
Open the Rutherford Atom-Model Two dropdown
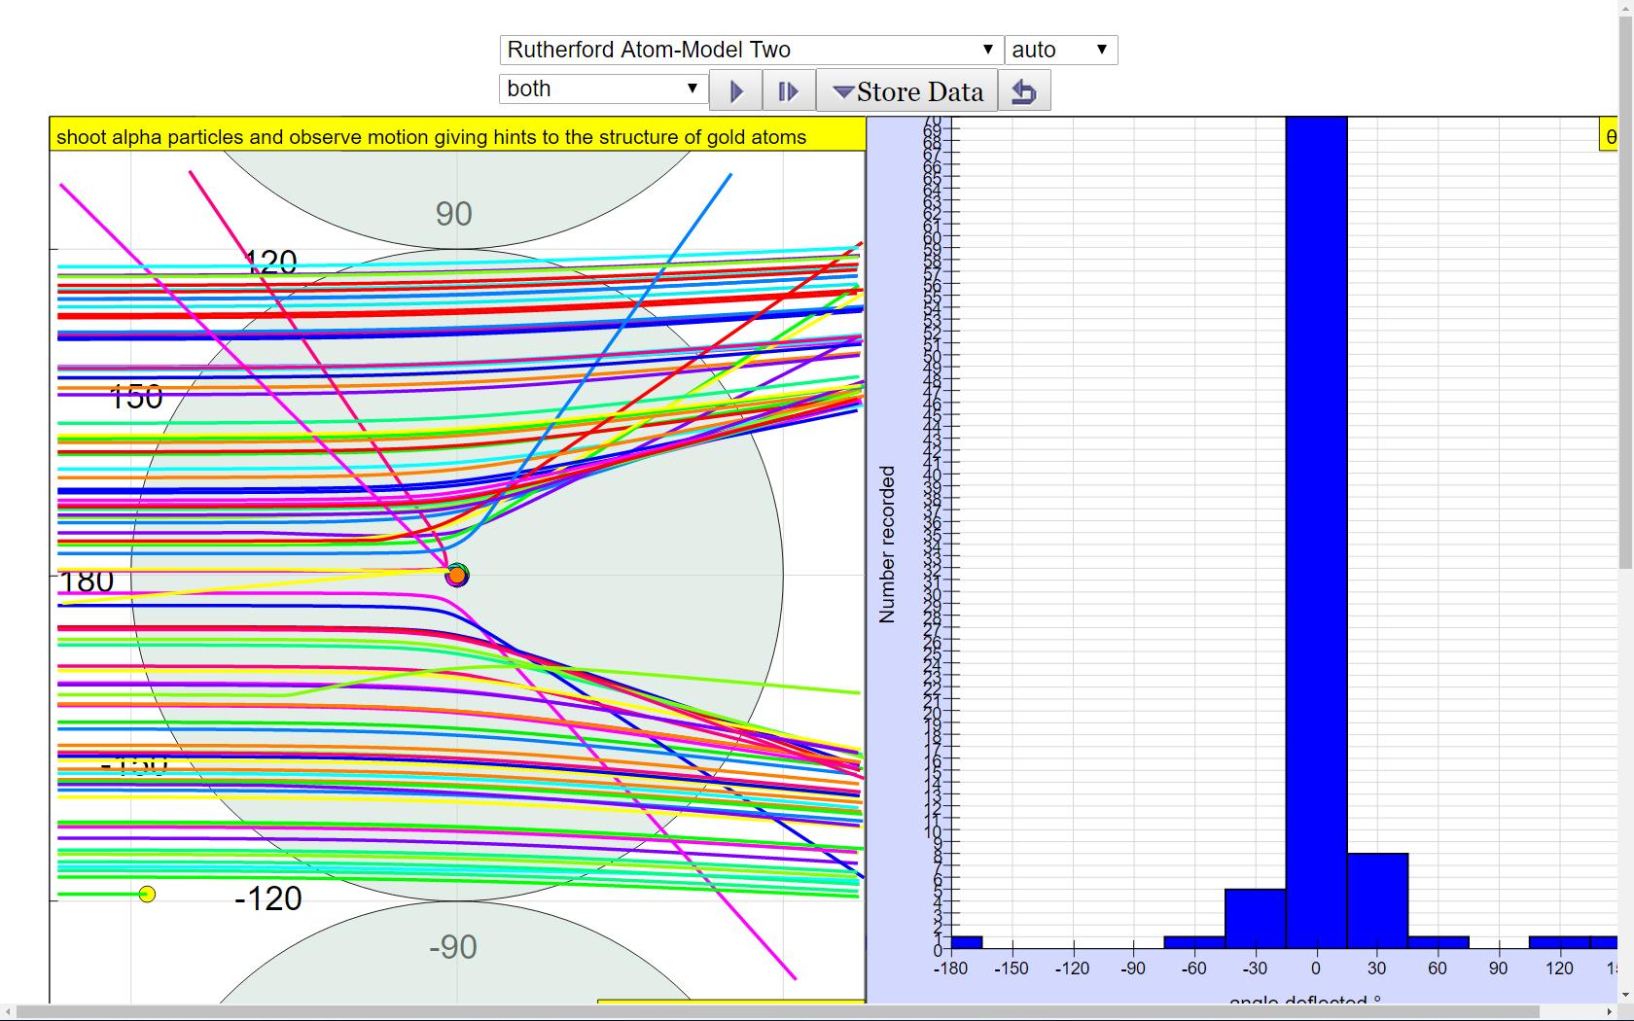coord(751,50)
